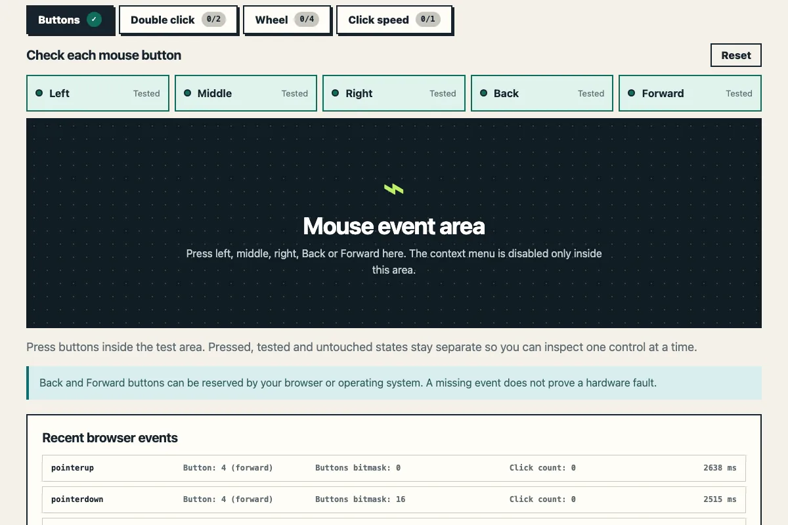Click the pointerdown event row
This screenshot has width=788, height=525.
coord(394,499)
